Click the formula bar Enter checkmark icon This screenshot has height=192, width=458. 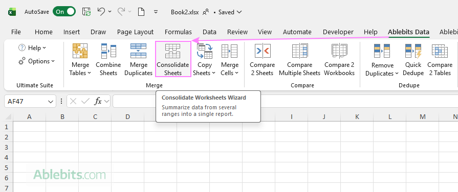coord(85,102)
